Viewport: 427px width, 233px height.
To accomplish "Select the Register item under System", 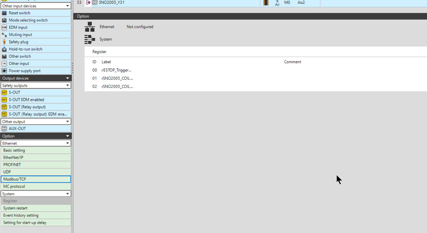I will pos(36,201).
